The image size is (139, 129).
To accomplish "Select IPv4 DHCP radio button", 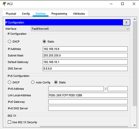I will coord(9,41).
